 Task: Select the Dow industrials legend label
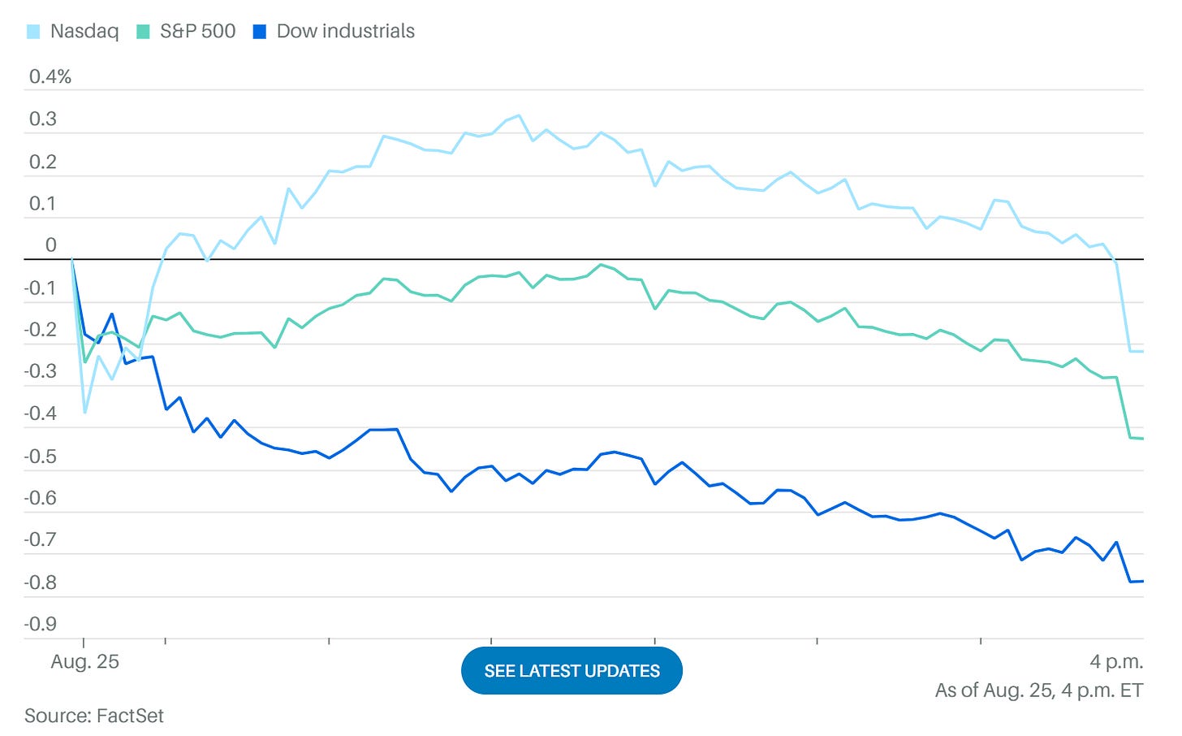(x=346, y=32)
